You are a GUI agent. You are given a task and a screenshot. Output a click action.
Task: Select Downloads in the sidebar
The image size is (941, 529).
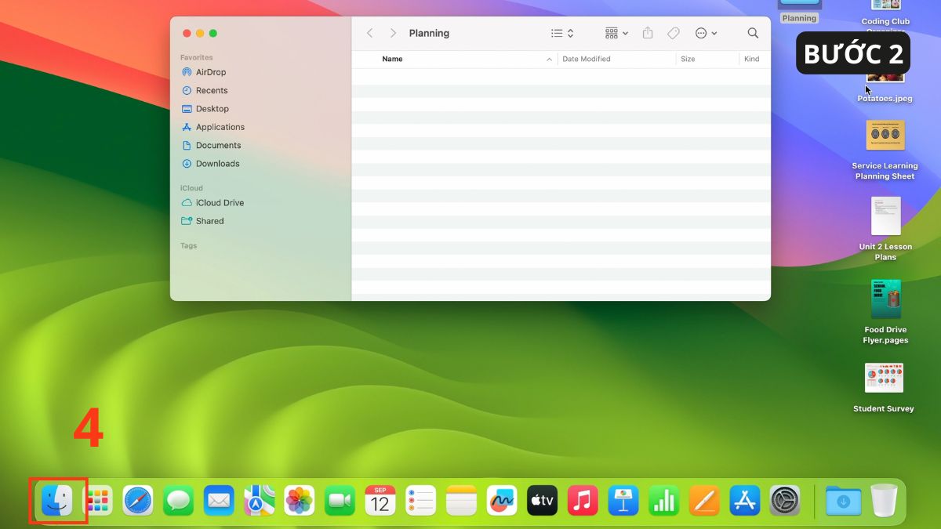coord(217,164)
